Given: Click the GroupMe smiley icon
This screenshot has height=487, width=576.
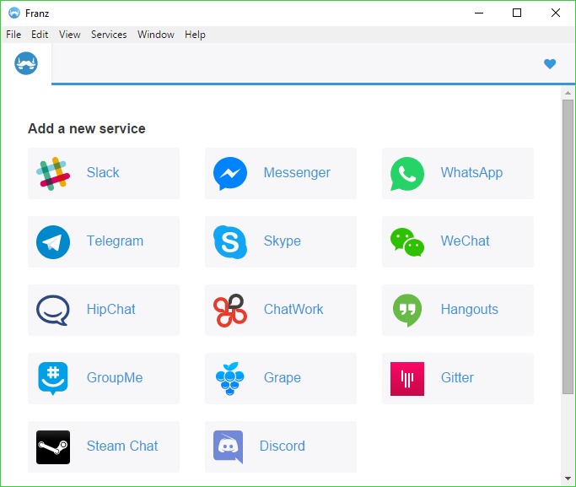Looking at the screenshot, I should click(x=53, y=379).
